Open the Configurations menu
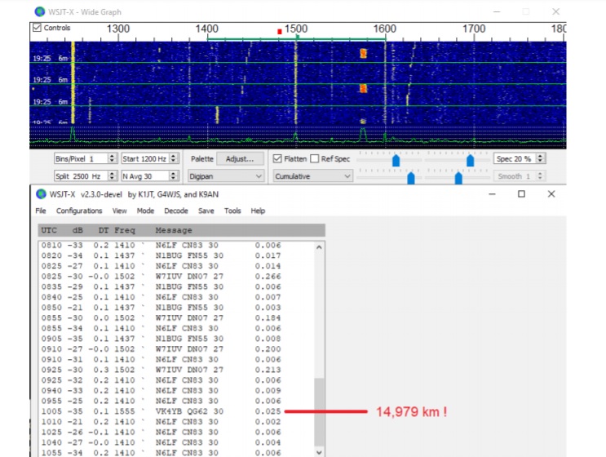Screen dimensions: 606x457 [79, 211]
